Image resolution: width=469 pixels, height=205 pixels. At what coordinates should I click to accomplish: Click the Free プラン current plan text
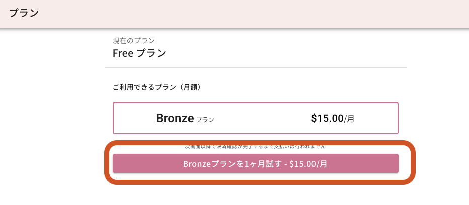(139, 53)
